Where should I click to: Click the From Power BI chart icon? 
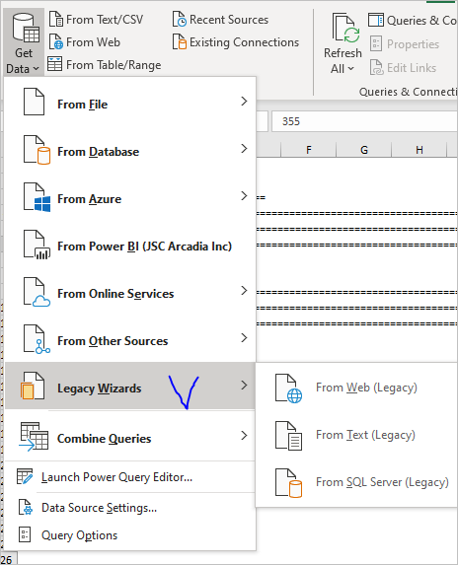[37, 245]
